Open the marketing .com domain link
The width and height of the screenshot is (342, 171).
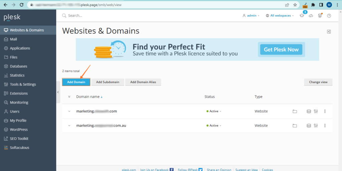[97, 111]
